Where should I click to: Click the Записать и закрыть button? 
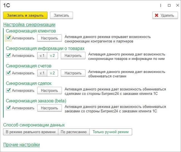coord(25,15)
